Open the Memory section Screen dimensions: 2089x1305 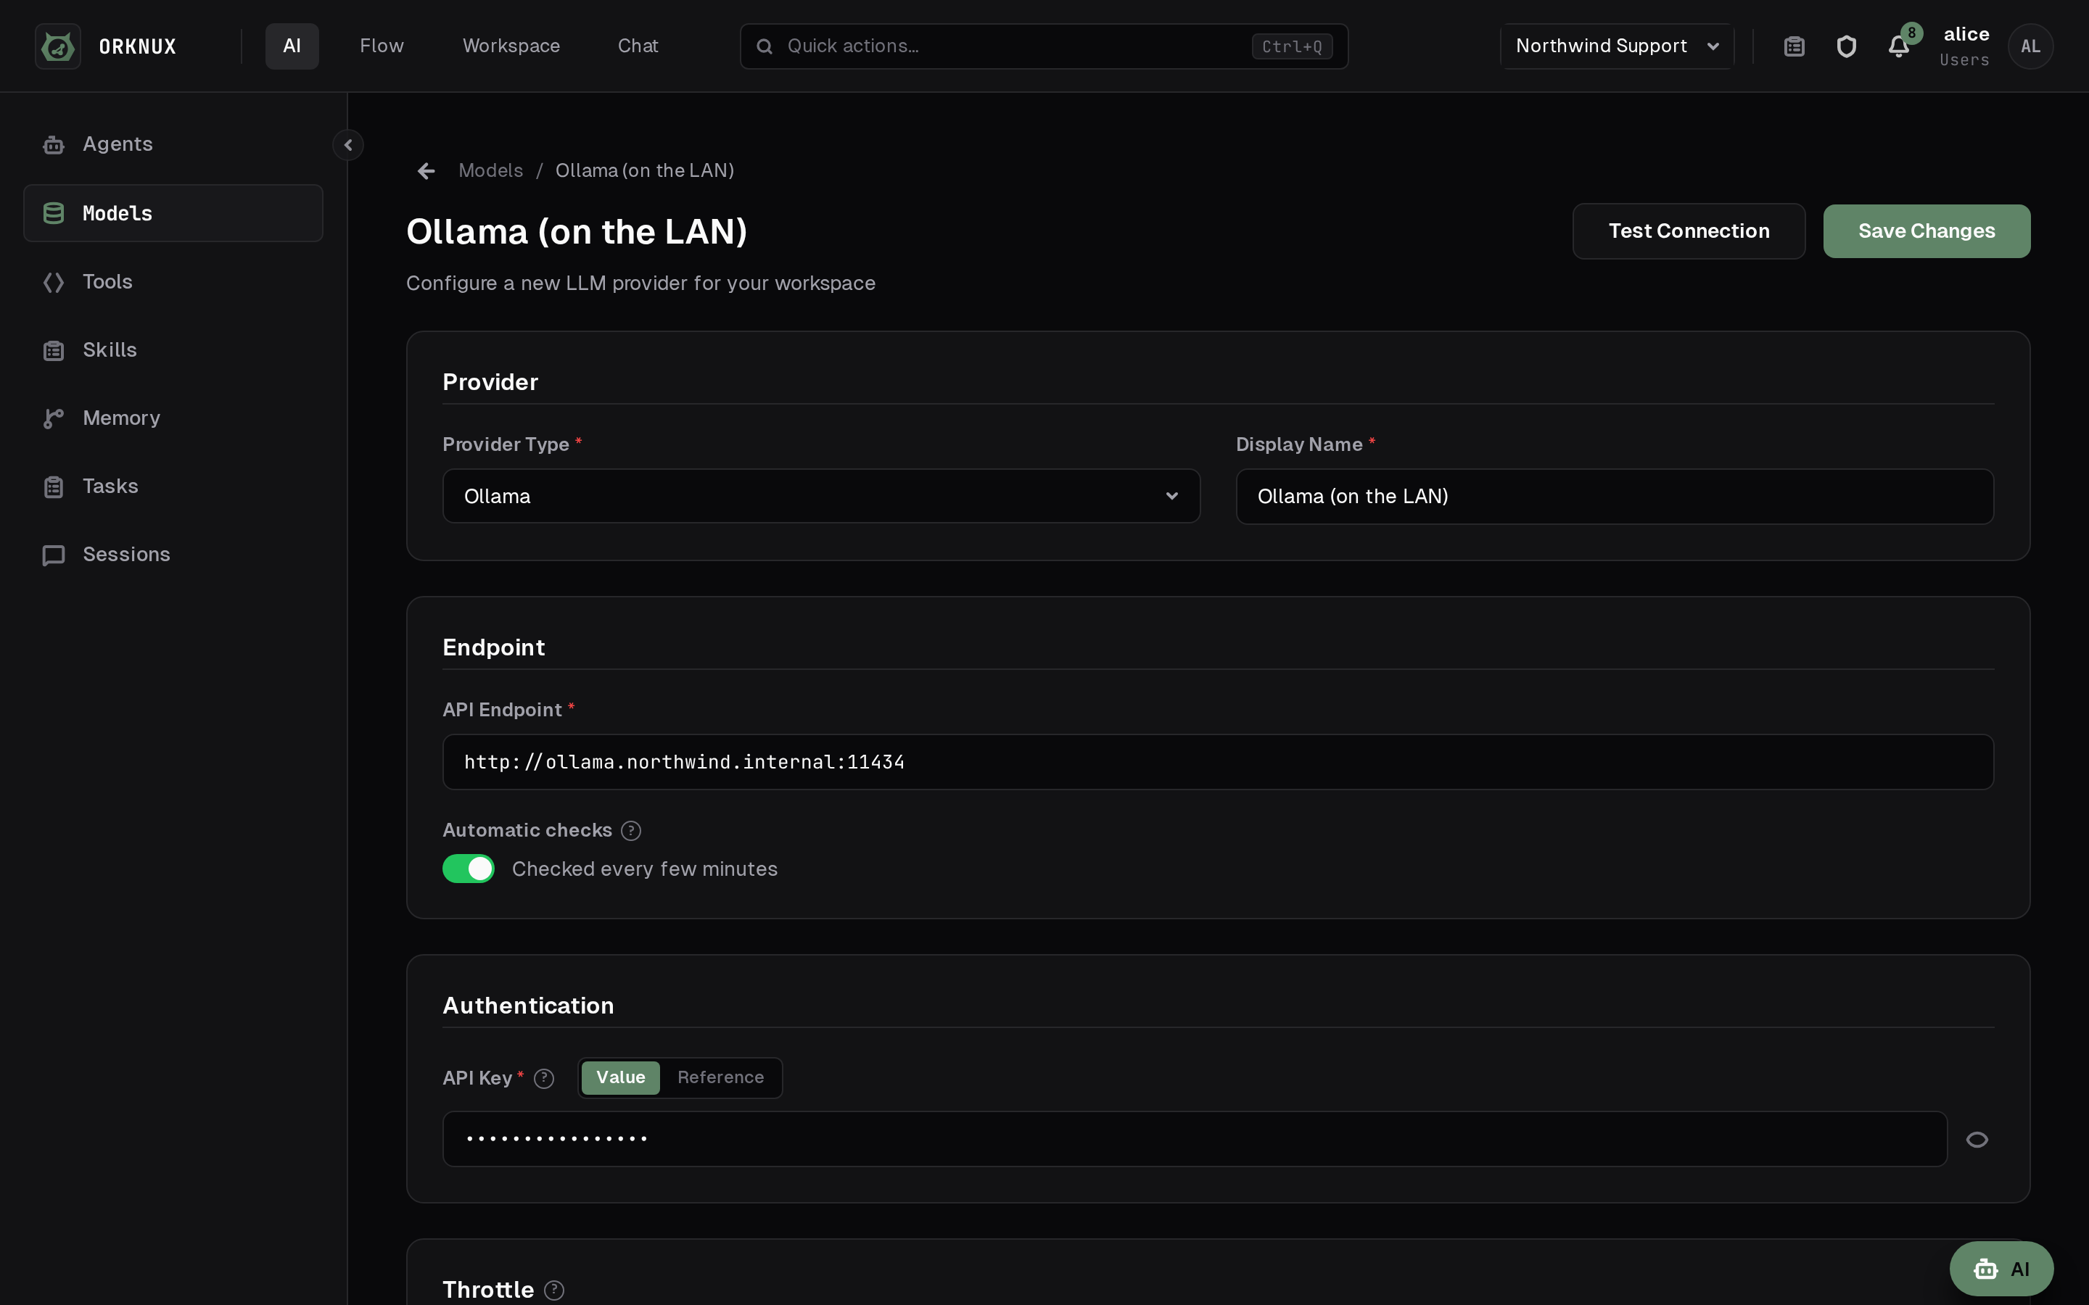(x=173, y=418)
